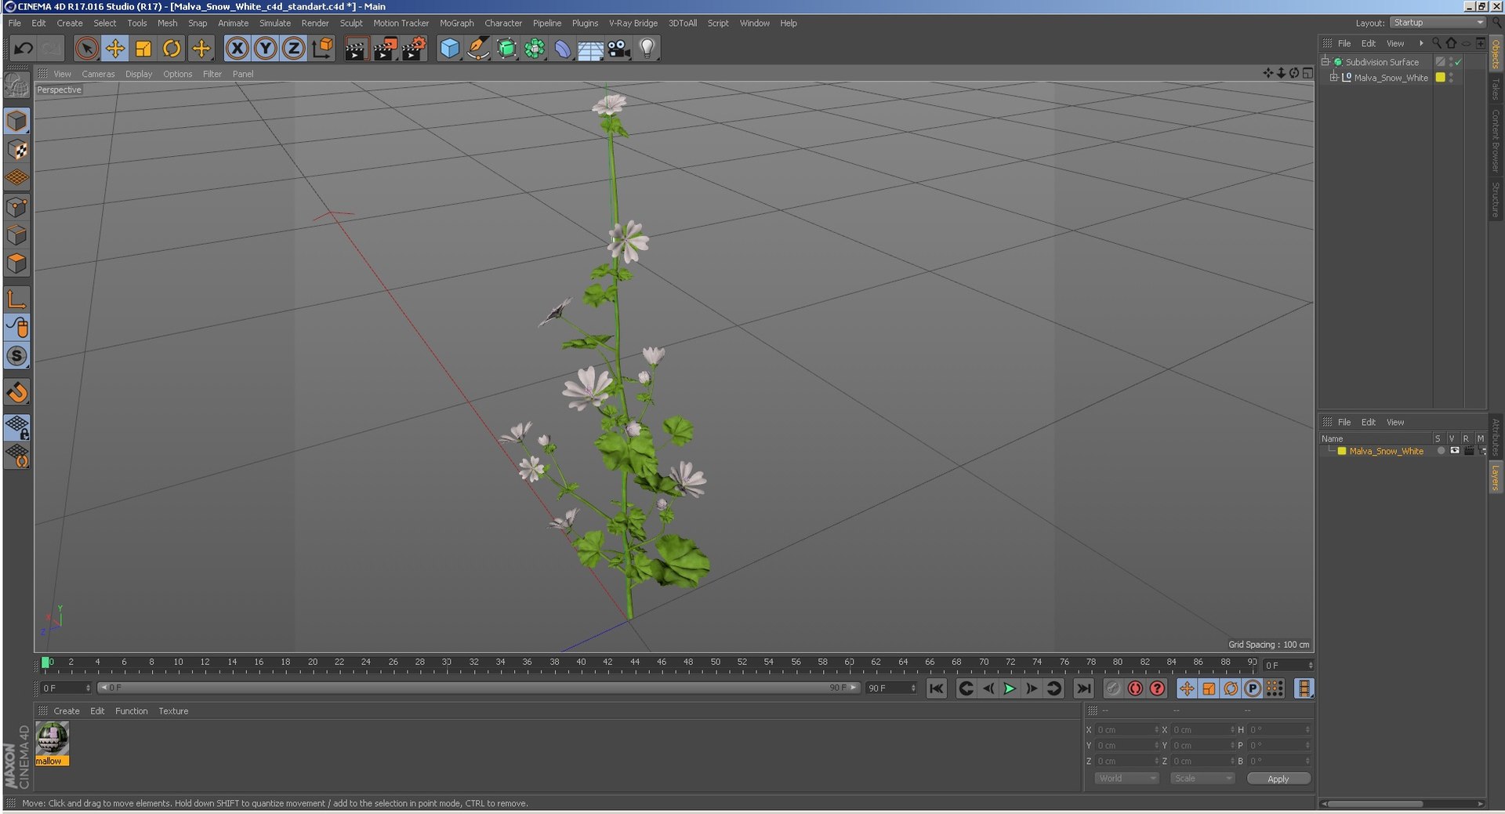
Task: Open the File menu
Action: click(15, 23)
